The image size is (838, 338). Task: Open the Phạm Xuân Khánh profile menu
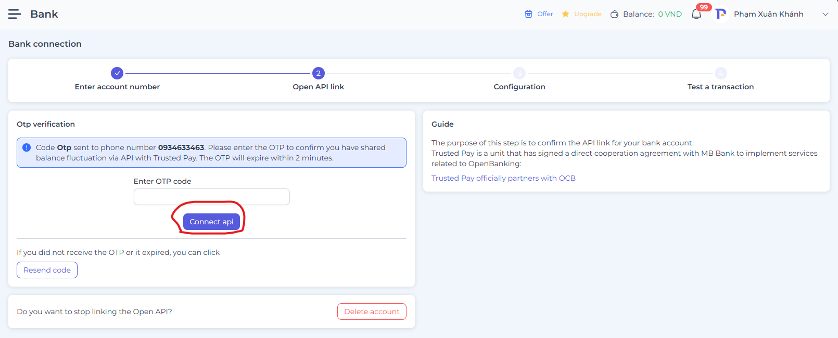768,14
